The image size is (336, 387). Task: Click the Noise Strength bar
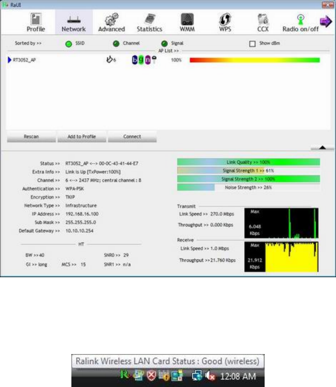pos(248,188)
